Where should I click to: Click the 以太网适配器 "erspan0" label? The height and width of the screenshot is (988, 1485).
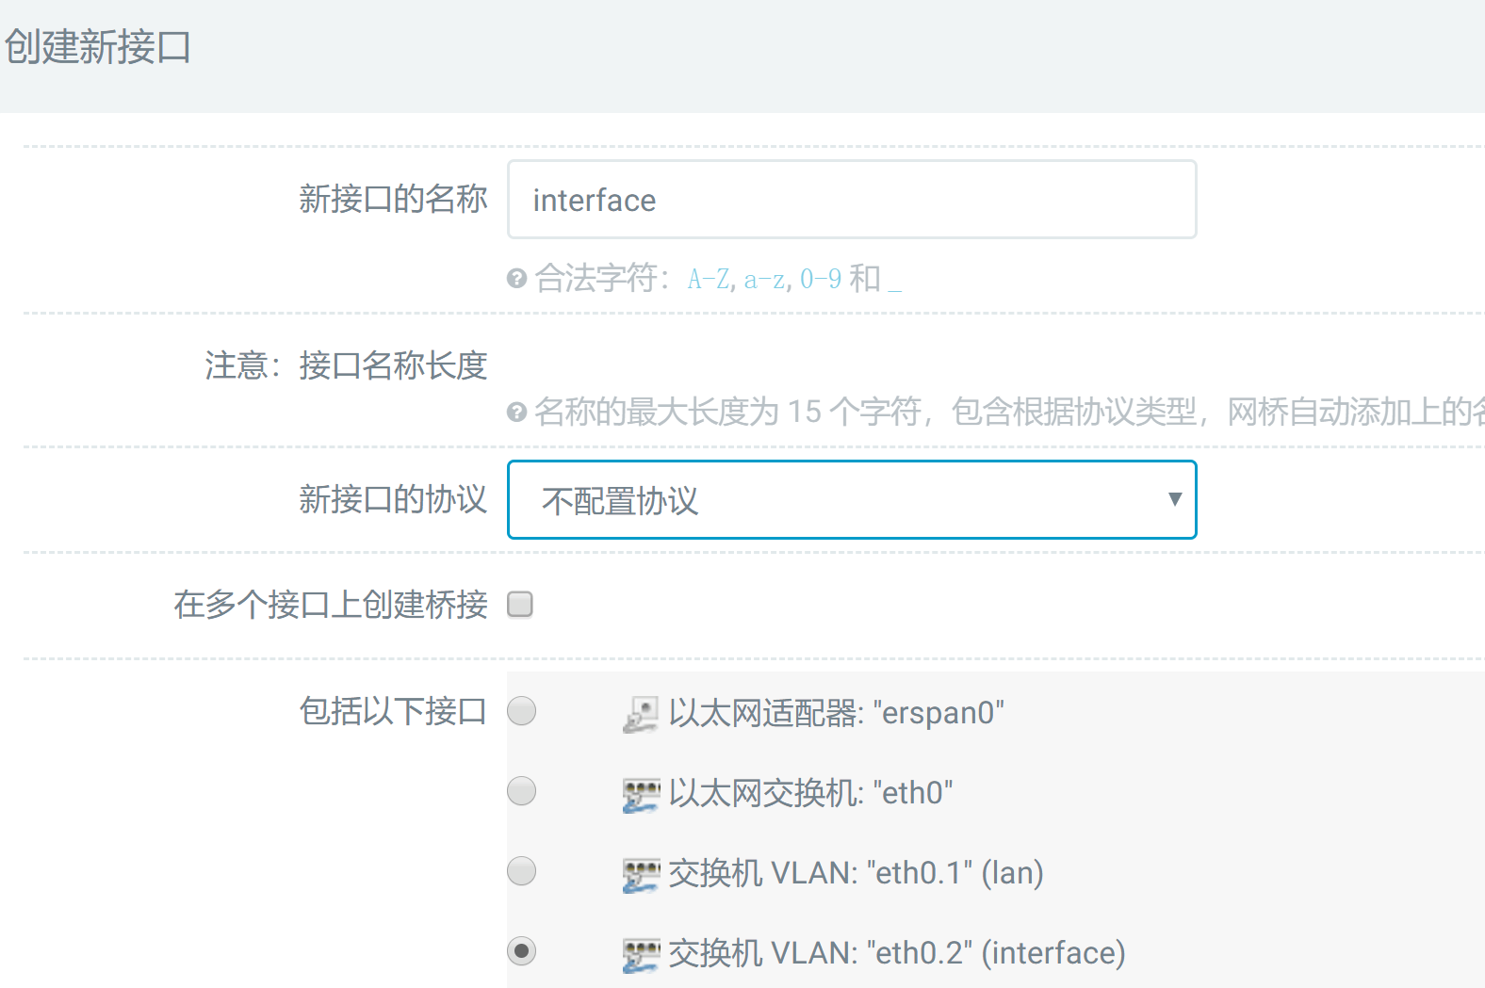[836, 713]
